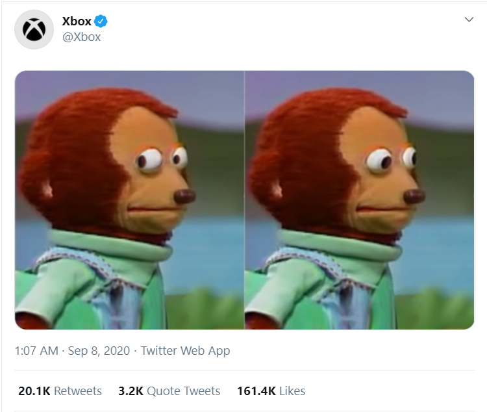Viewport: 487px width, 412px height.
Task: Open the Xbox logo profile avatar
Action: (x=34, y=29)
